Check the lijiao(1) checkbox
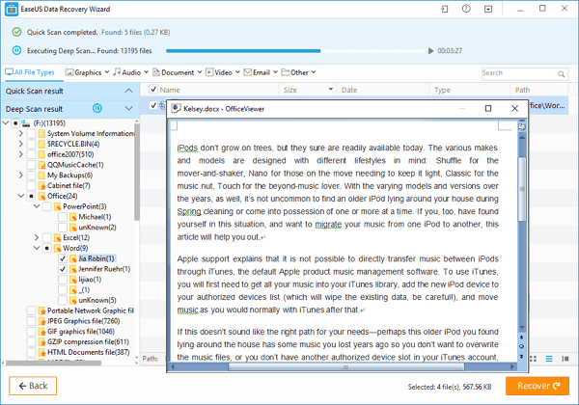The height and width of the screenshot is (405, 579). click(x=63, y=280)
